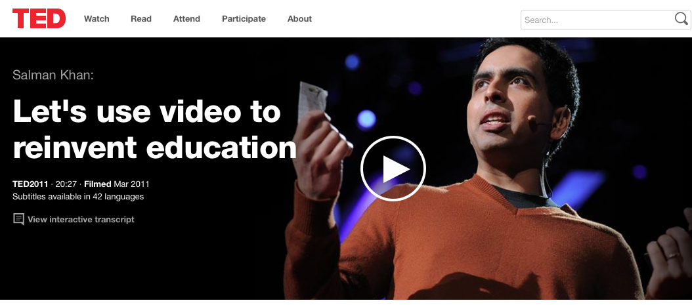Click the magnifying glass search icon
The image size is (692, 305).
(681, 18)
